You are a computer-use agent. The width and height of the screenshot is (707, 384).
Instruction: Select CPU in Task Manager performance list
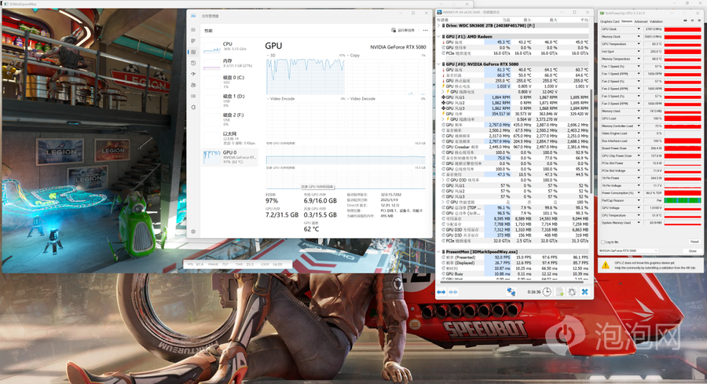pyautogui.click(x=230, y=46)
